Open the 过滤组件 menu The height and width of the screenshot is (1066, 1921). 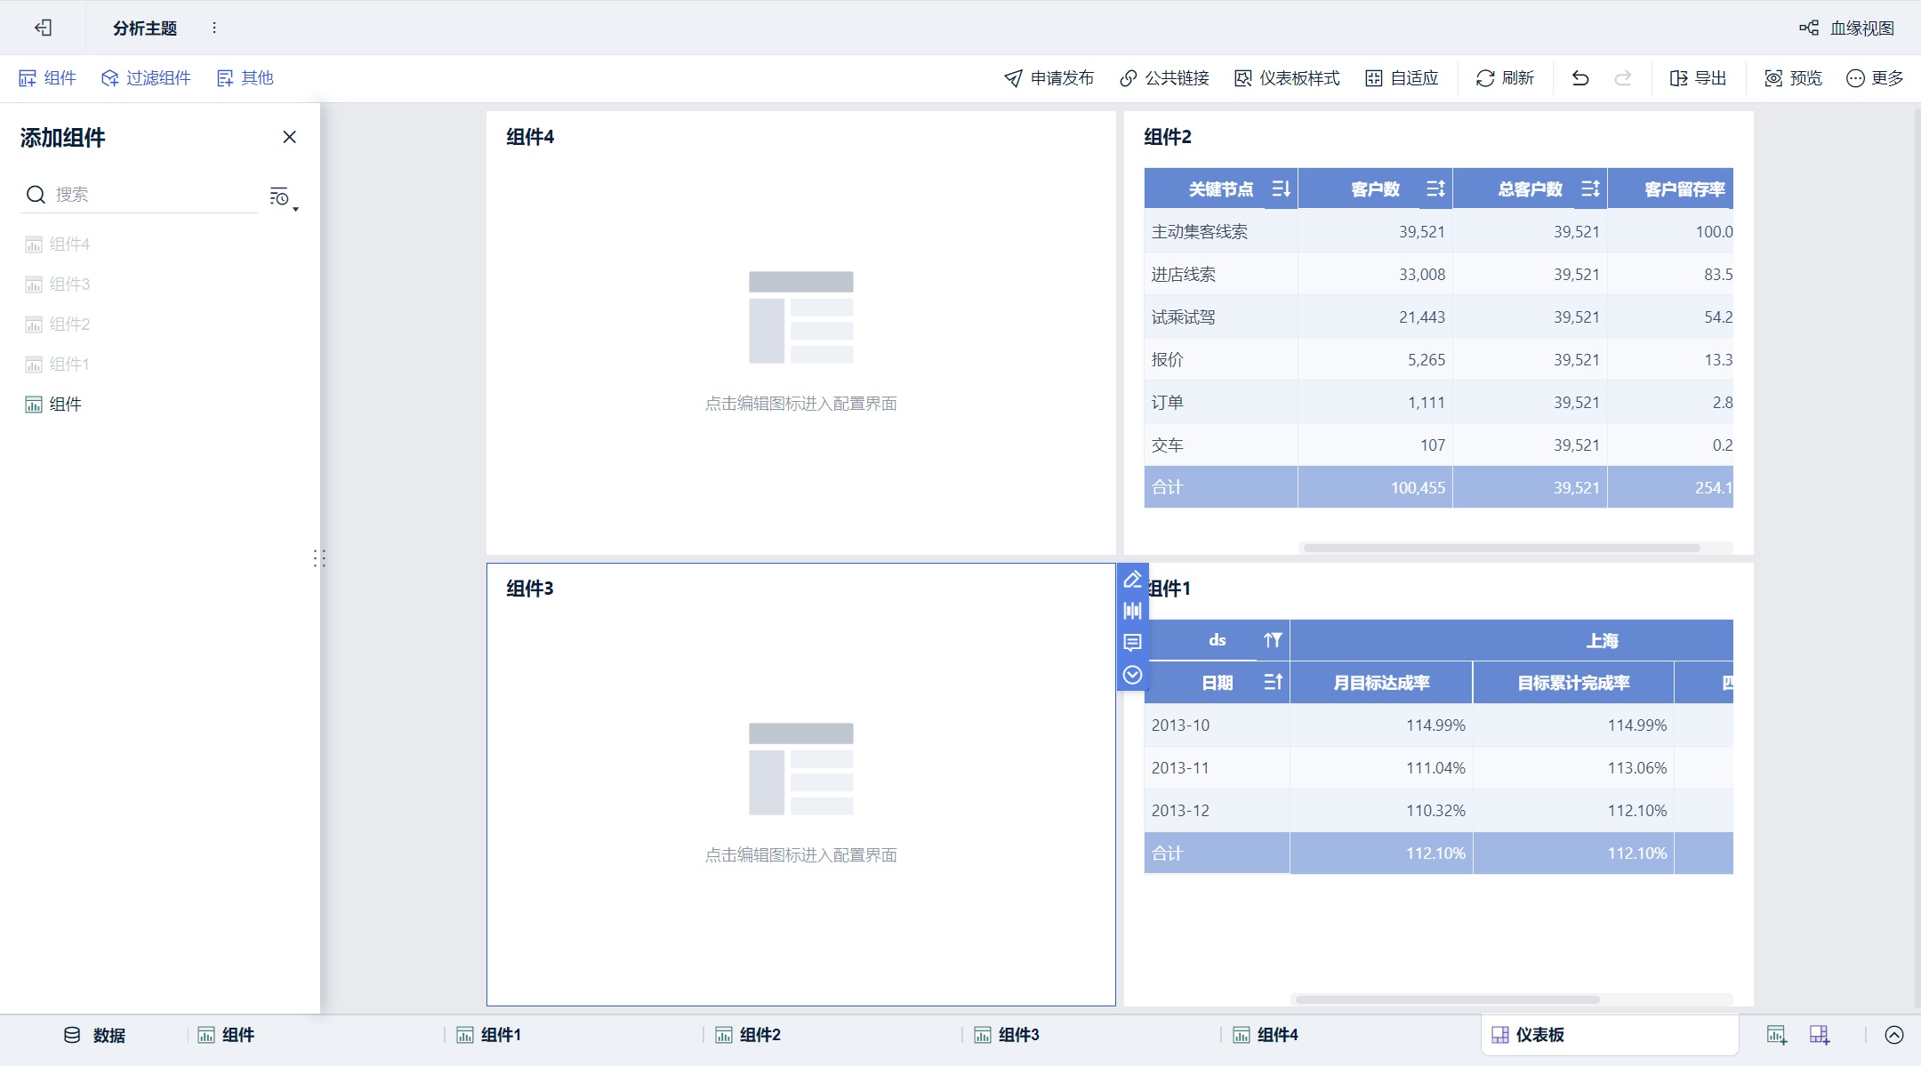pyautogui.click(x=146, y=78)
